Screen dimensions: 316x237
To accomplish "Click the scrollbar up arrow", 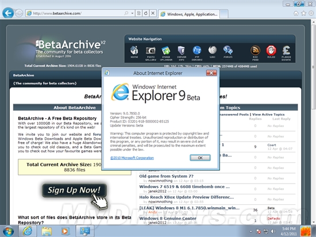I will tap(313, 22).
